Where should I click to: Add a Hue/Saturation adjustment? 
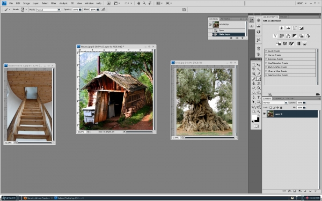click(282, 36)
